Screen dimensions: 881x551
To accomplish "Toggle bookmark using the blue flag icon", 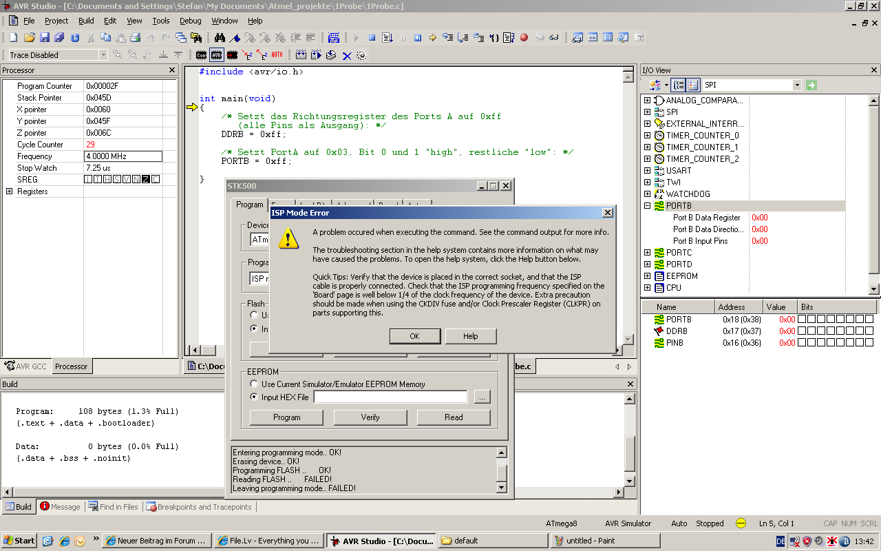I will [x=235, y=38].
